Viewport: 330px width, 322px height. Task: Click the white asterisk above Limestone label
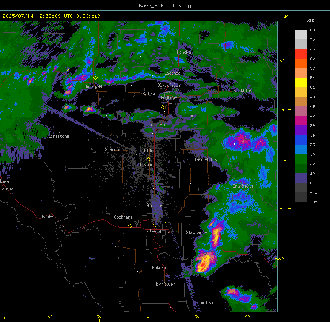pos(59,132)
